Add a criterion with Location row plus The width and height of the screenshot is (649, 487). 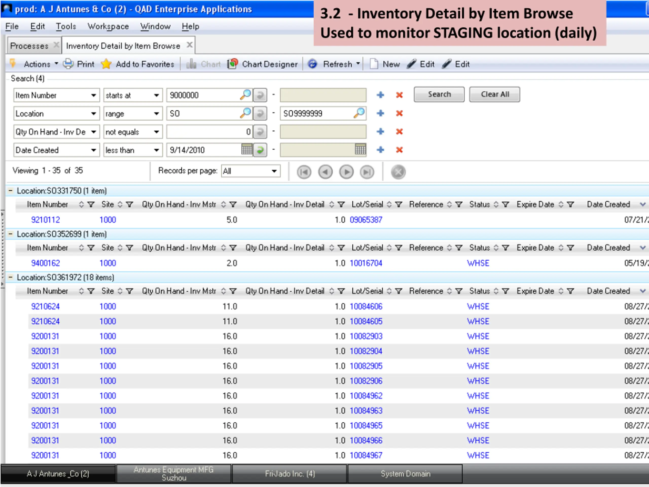click(x=381, y=113)
